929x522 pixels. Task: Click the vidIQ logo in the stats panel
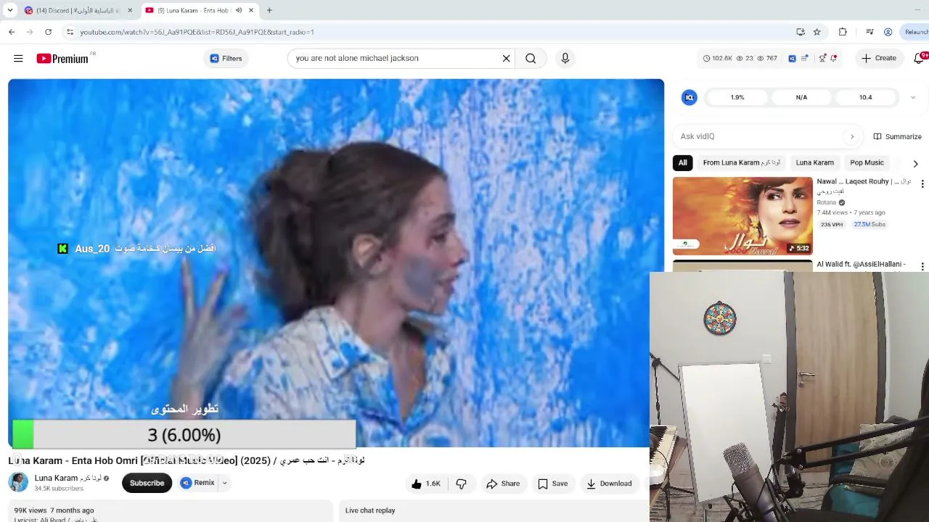689,97
